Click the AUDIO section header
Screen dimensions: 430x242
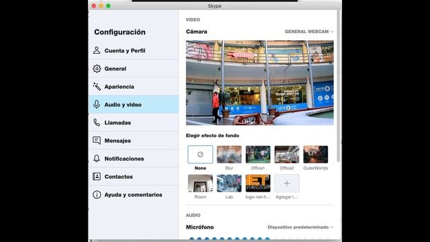click(x=193, y=215)
